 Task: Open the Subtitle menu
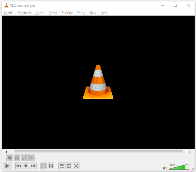coord(67,13)
